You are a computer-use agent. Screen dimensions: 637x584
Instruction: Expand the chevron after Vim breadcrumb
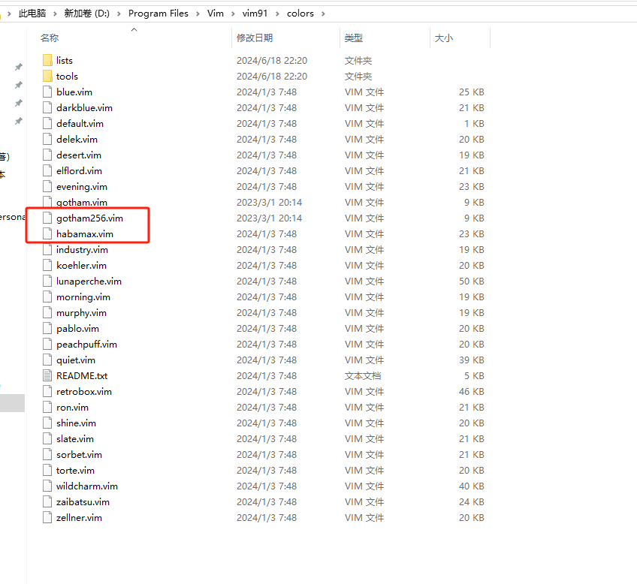[x=233, y=14]
